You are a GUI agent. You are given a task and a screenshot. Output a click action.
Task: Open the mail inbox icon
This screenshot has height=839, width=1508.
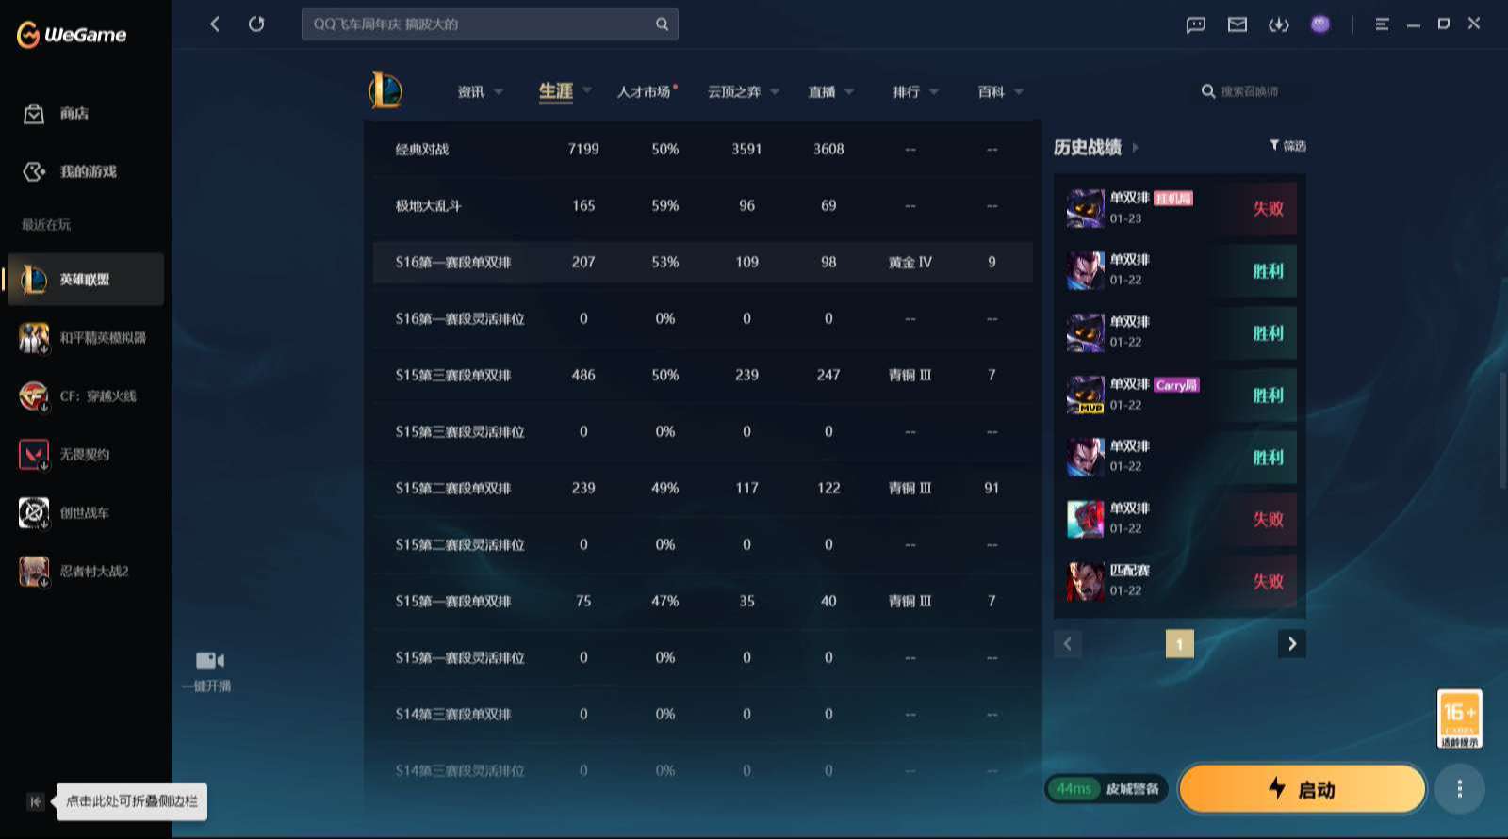pyautogui.click(x=1238, y=24)
